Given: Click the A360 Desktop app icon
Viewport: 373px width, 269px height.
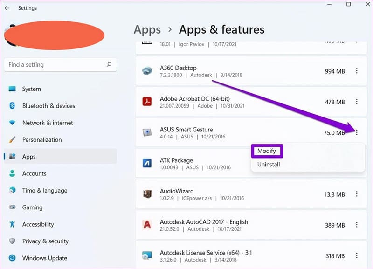Looking at the screenshot, I should pos(147,71).
